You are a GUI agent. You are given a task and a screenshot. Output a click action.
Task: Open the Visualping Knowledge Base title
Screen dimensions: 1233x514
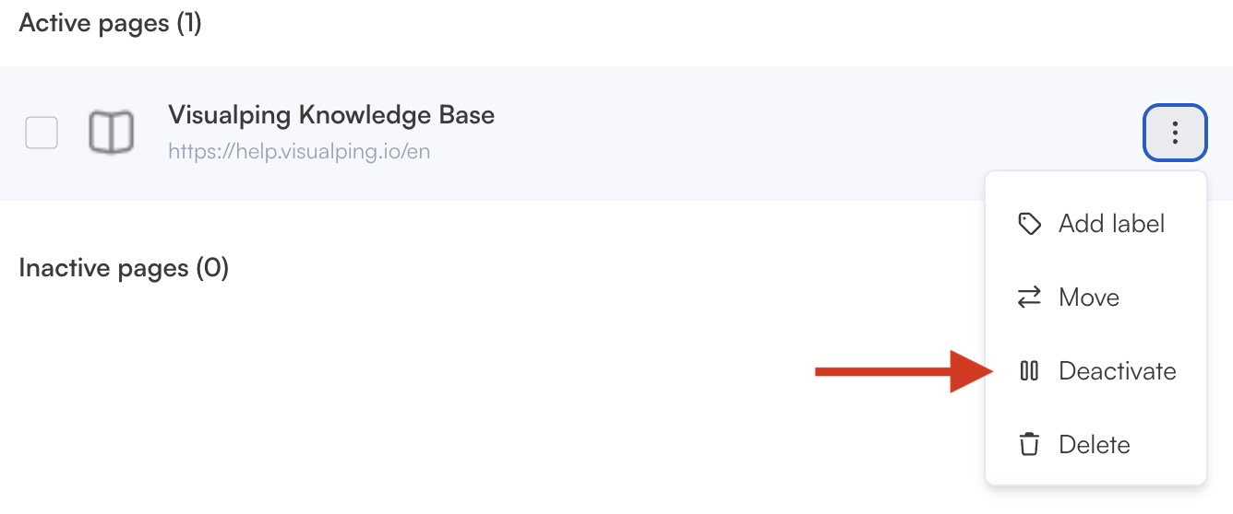tap(331, 115)
